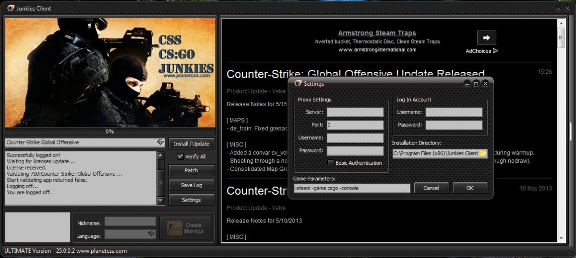Click the CS:GO Create Shortcut icon
This screenshot has width=576, height=258.
(174, 228)
